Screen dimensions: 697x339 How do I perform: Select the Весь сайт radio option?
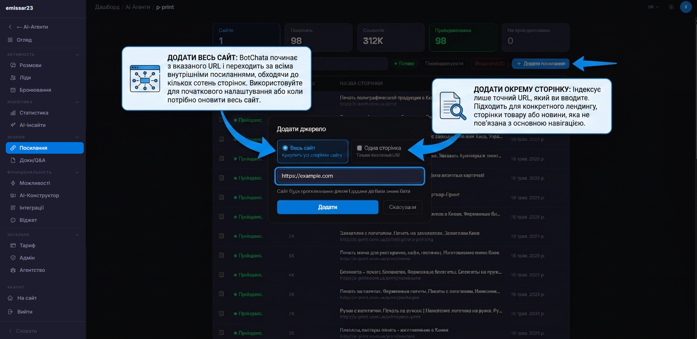313,151
